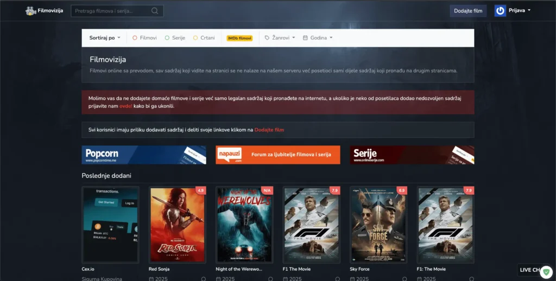Open the napauzi forum banner
The image size is (556, 281).
277,155
